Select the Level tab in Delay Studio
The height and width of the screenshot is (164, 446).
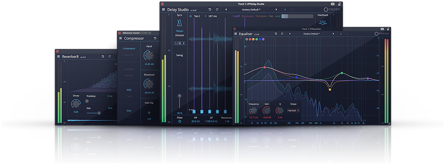click(278, 16)
